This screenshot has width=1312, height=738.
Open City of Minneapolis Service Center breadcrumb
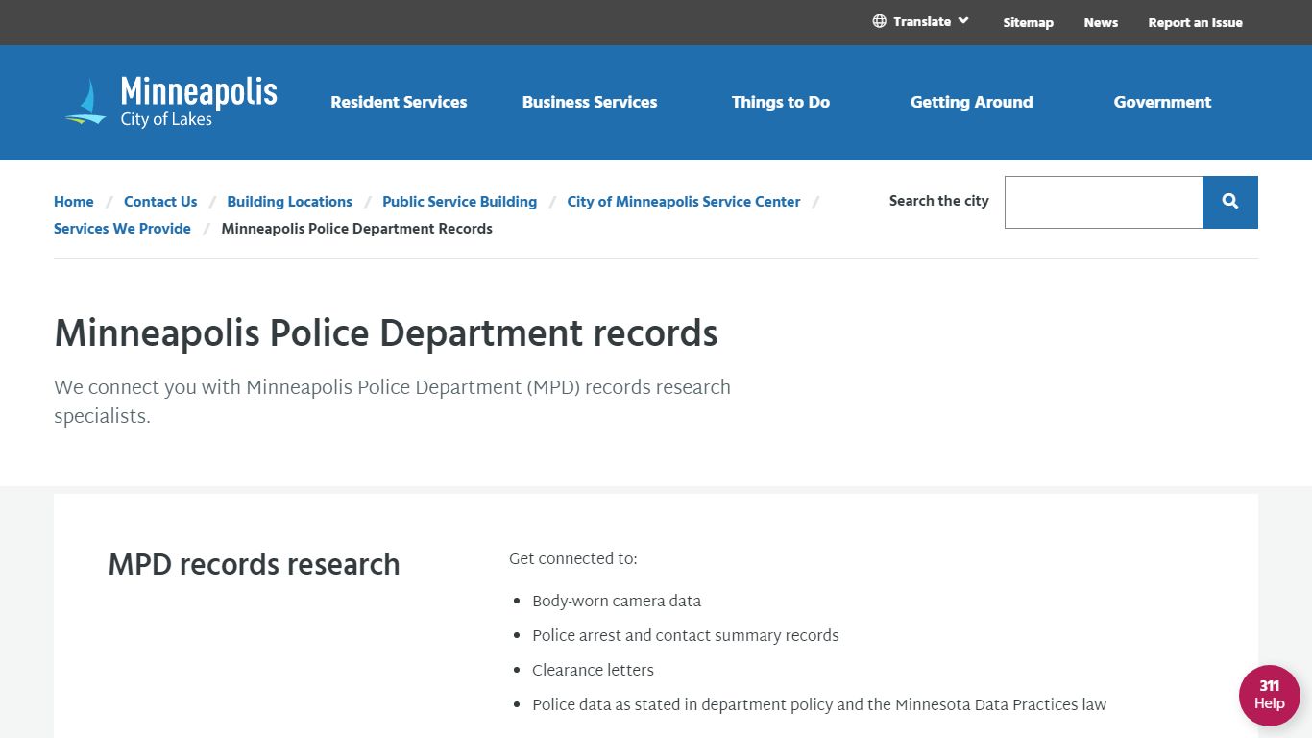684,202
